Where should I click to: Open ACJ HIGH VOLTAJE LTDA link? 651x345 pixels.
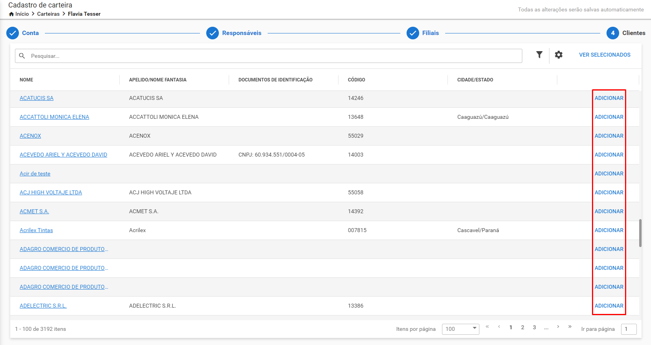[x=51, y=192]
